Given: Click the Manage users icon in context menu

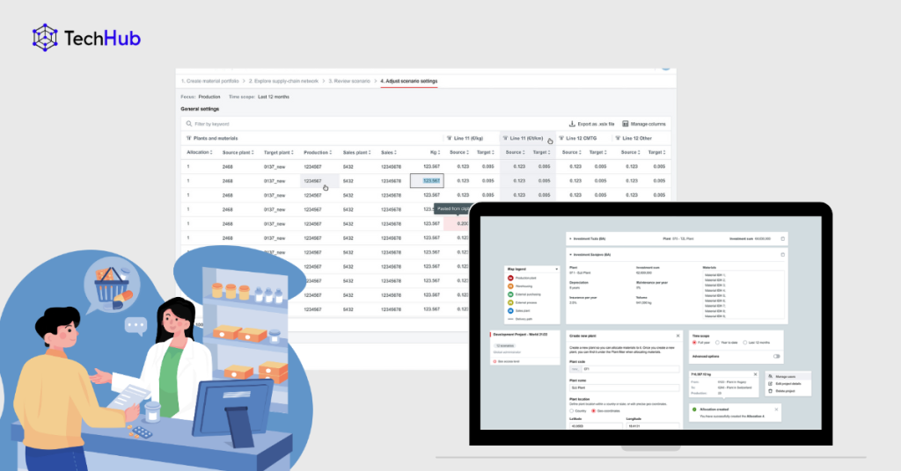Looking at the screenshot, I should pyautogui.click(x=771, y=376).
